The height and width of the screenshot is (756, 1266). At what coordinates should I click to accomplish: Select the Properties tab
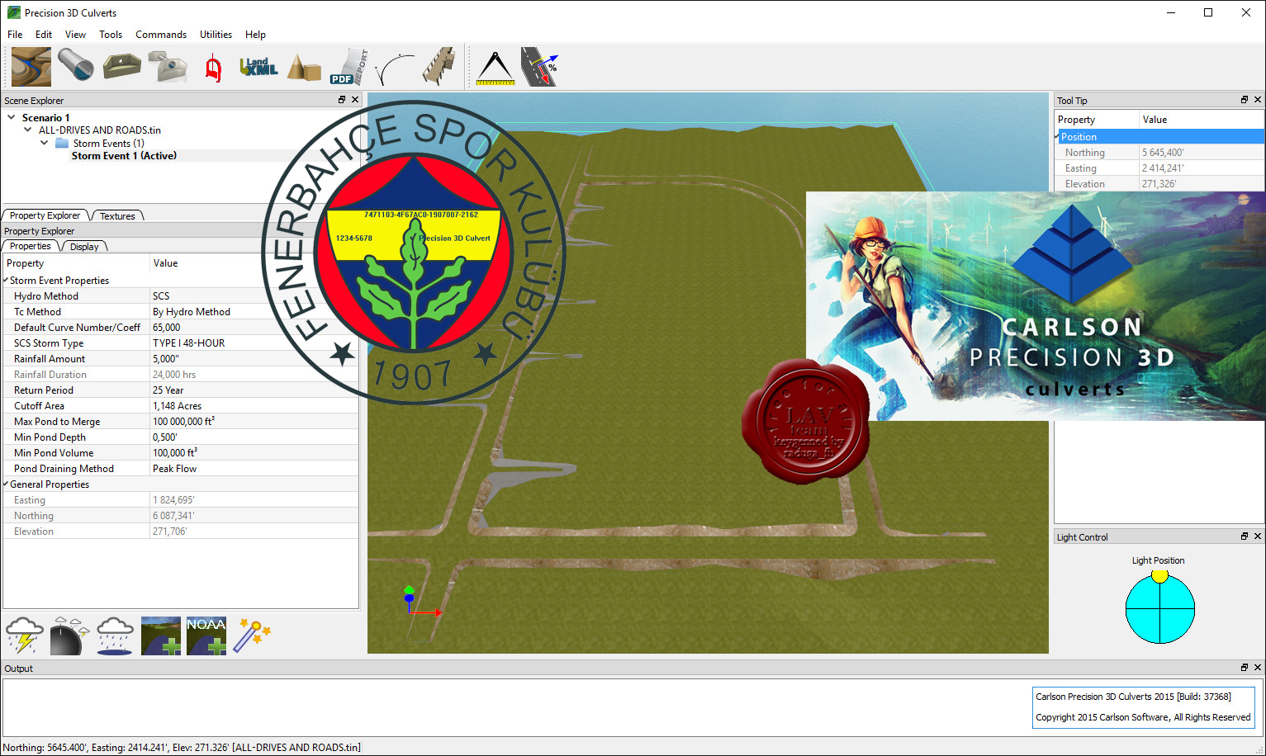coord(31,246)
